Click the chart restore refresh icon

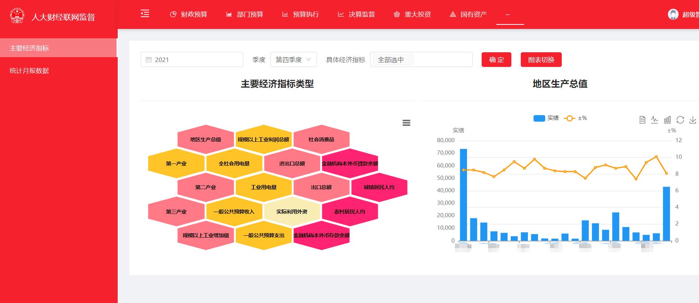(680, 120)
